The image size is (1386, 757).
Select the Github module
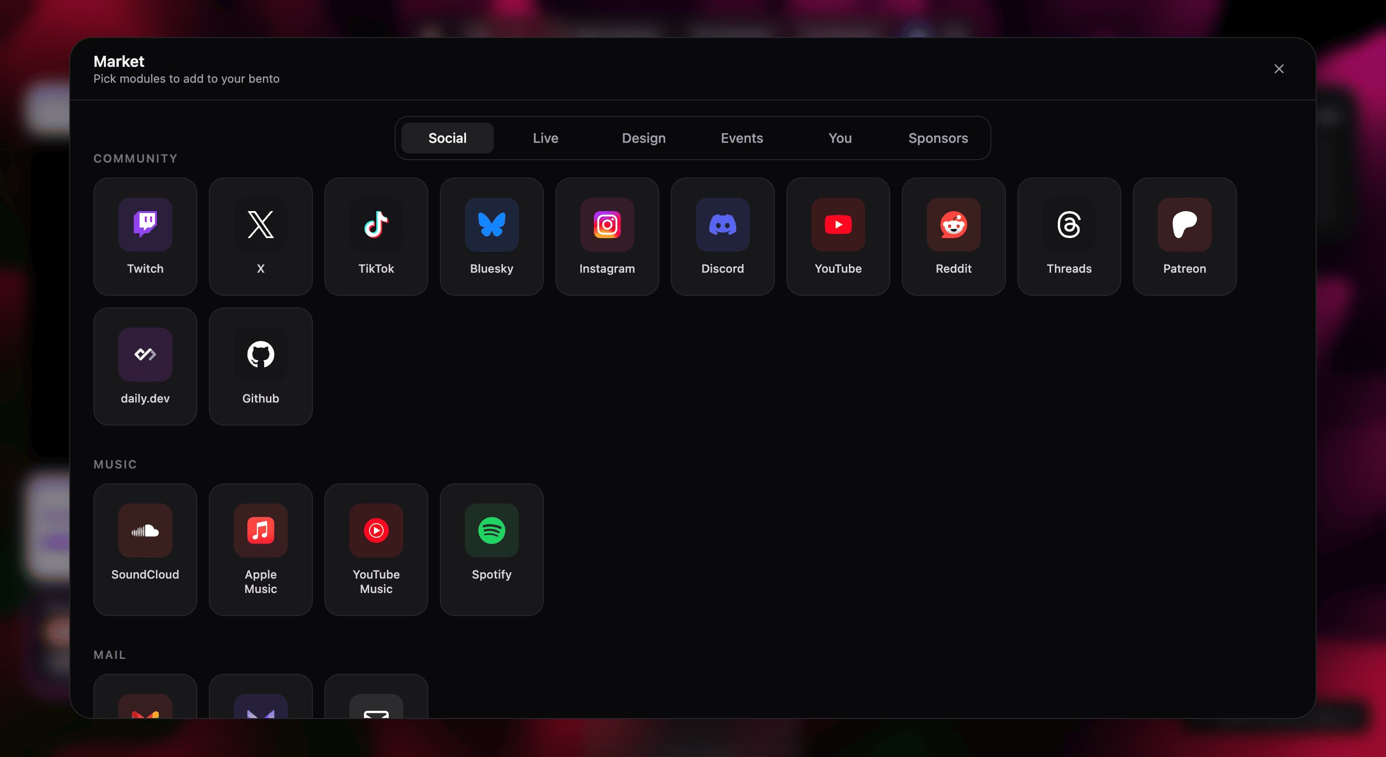(x=260, y=366)
